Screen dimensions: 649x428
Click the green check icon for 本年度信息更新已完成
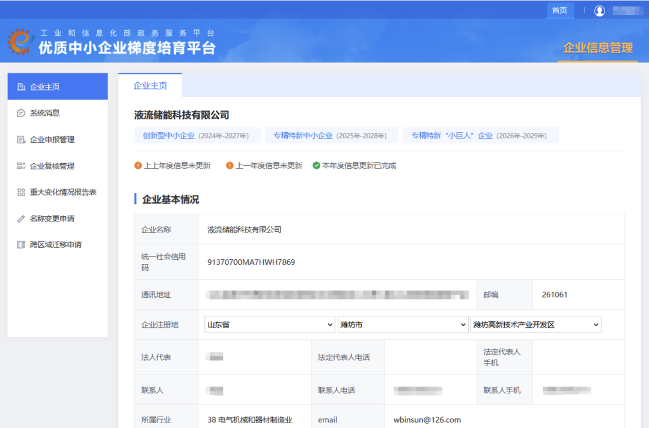[x=316, y=166]
